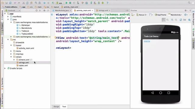Hide the project panel
The height and width of the screenshot is (109, 195).
click(48, 11)
